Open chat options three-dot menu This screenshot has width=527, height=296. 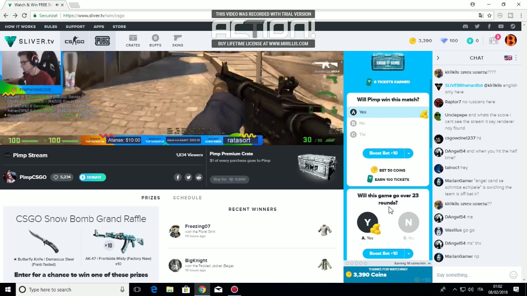point(515,58)
